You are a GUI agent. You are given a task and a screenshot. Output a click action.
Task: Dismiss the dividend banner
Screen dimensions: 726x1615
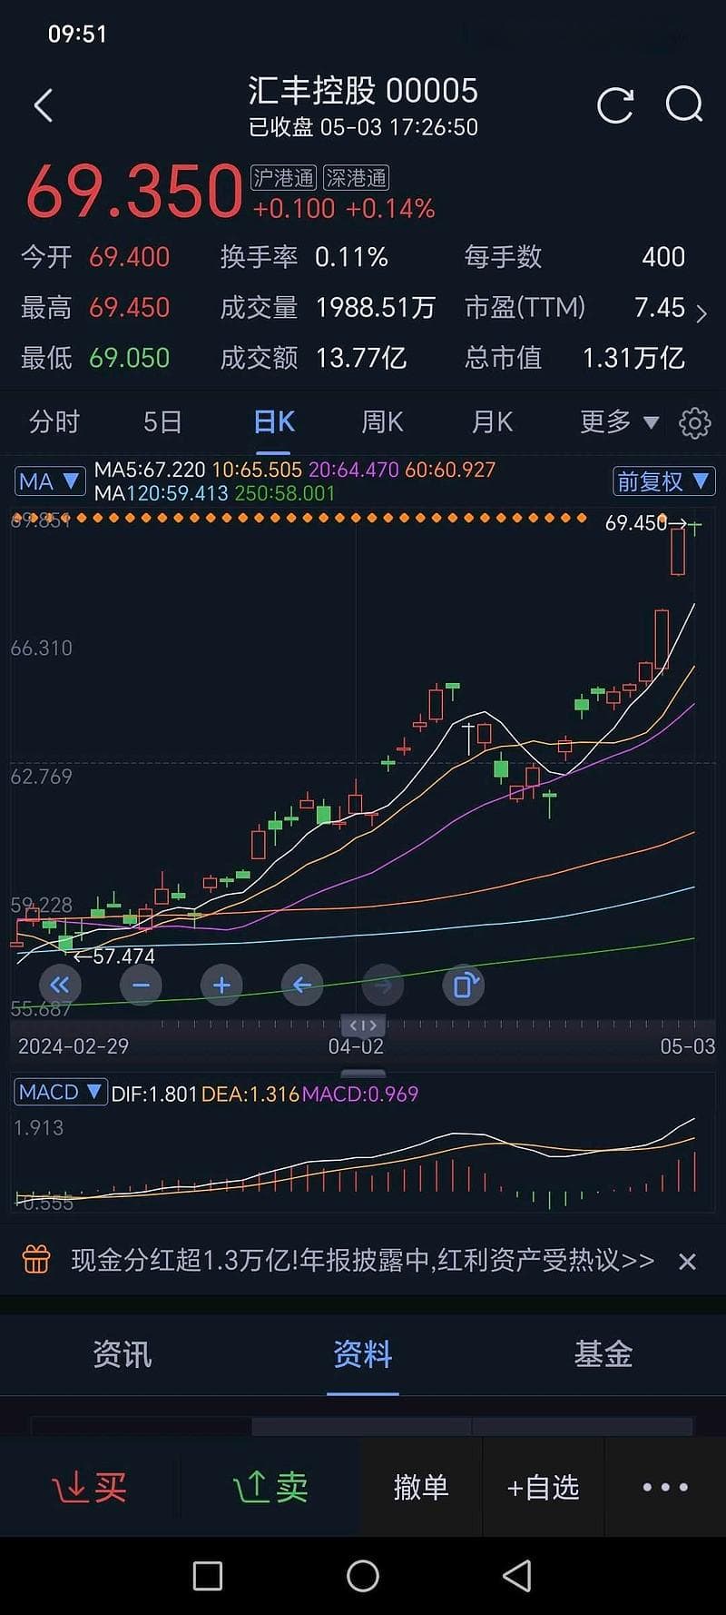687,1261
